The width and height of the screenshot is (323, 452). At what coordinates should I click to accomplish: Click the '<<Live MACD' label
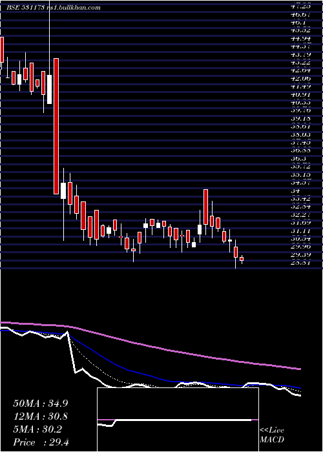click(272, 435)
